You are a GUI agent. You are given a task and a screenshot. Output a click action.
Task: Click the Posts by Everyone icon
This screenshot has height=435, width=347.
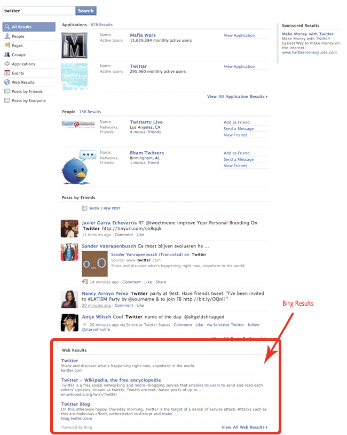point(7,100)
